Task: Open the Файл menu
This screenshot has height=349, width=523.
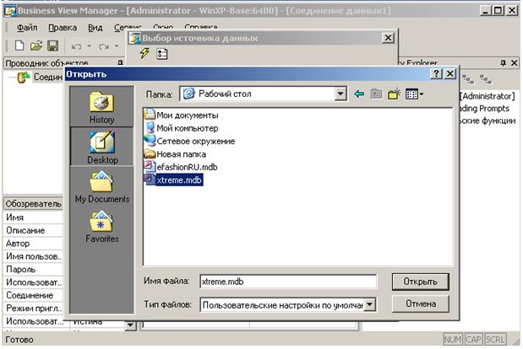Action: click(x=27, y=28)
